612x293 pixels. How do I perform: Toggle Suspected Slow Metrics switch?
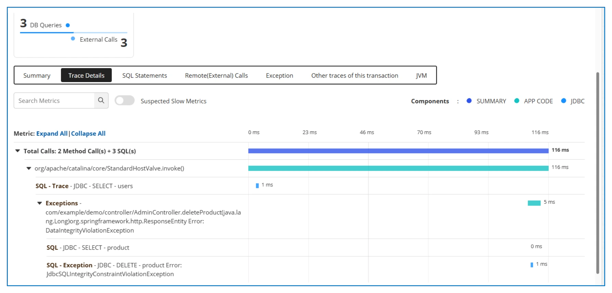click(125, 101)
